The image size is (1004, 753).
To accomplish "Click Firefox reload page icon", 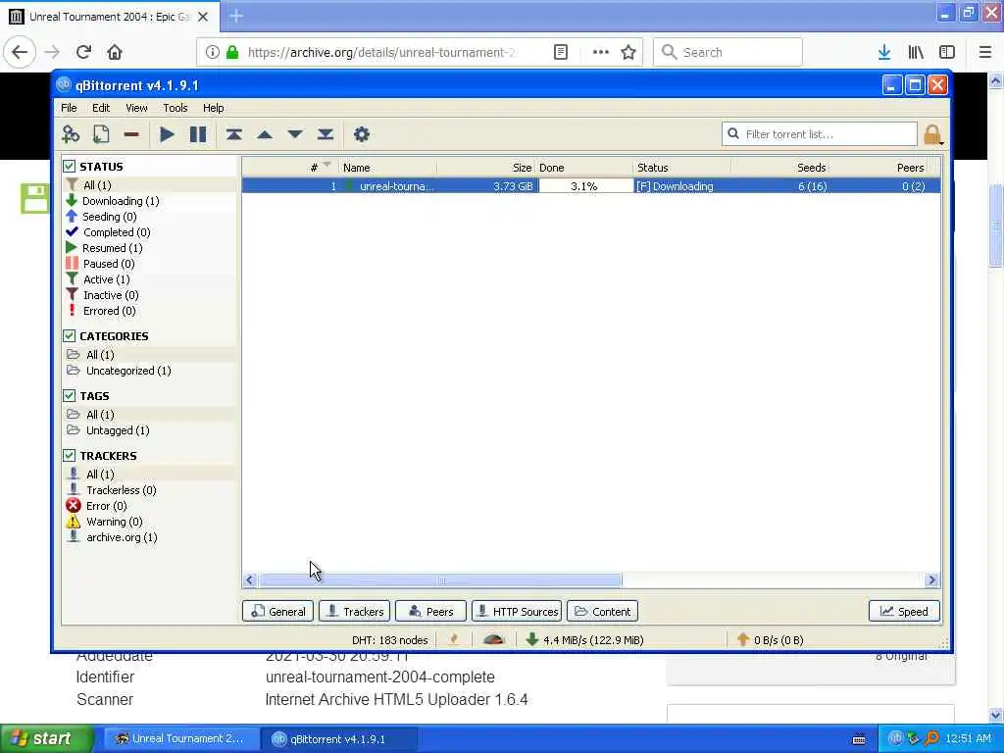I will 83,52.
